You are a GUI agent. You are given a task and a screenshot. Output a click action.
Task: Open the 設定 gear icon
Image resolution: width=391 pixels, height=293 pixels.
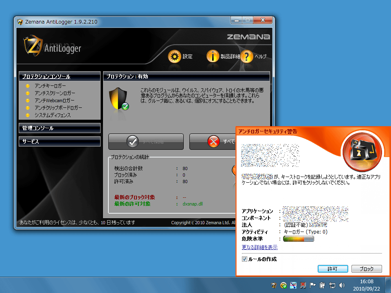pyautogui.click(x=174, y=57)
